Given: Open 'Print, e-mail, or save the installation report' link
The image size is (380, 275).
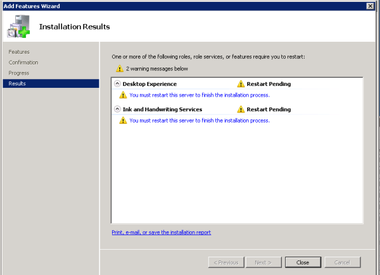Looking at the screenshot, I should (x=161, y=232).
